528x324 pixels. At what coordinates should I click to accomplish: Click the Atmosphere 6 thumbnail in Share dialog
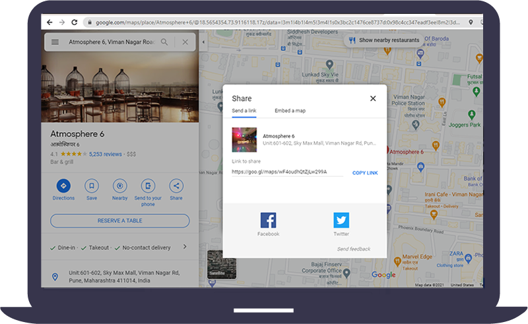[x=244, y=139]
